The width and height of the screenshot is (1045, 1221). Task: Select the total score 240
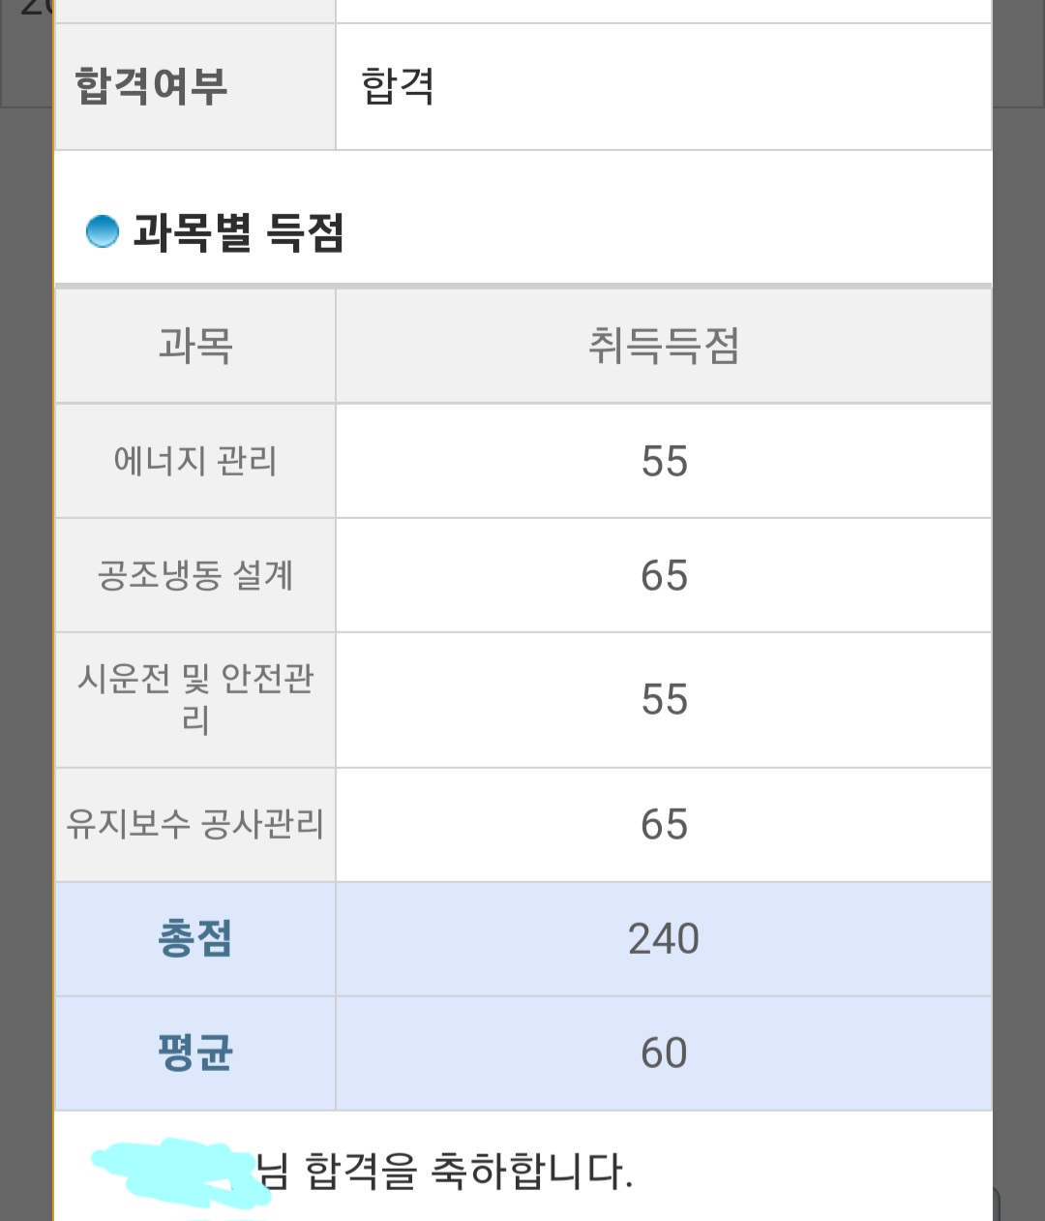pos(664,938)
